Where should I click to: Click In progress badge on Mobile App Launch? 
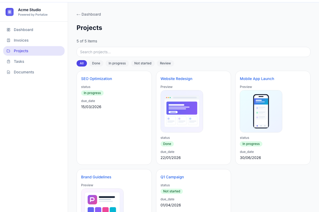point(251,144)
